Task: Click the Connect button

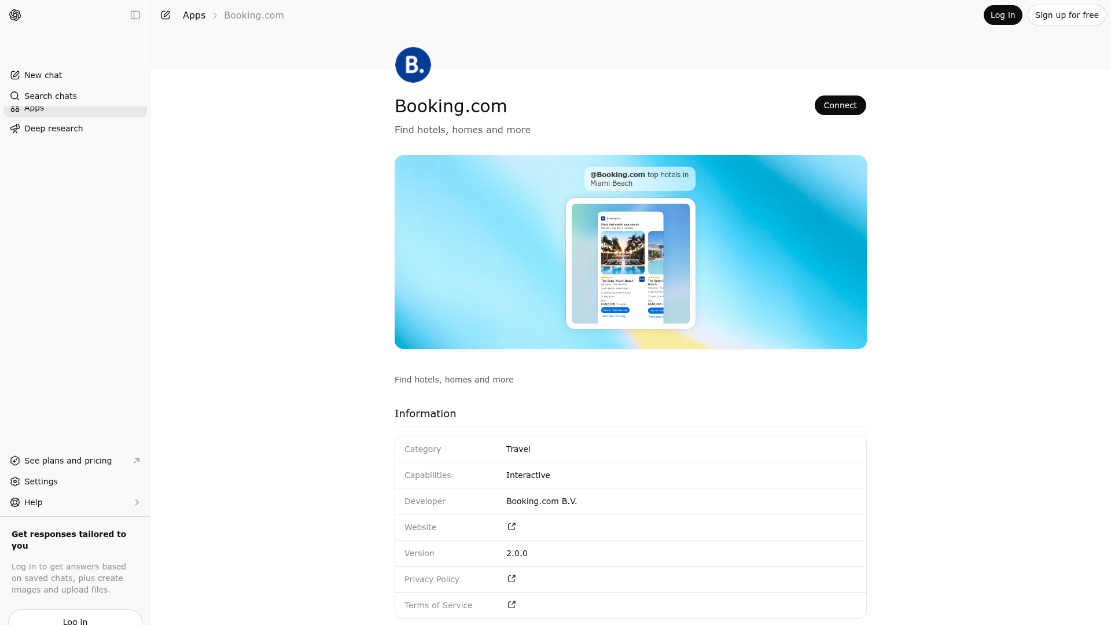Action: pos(840,105)
